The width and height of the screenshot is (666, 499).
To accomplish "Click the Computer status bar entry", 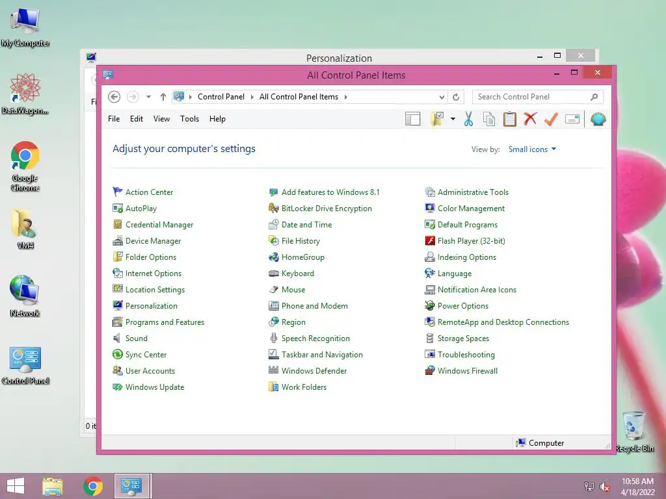I will tap(540, 443).
